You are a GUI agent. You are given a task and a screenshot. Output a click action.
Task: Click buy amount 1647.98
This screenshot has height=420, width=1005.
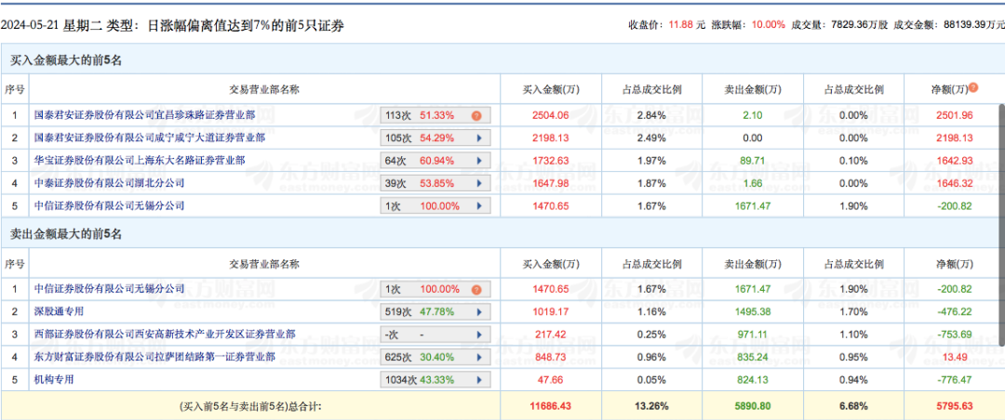pyautogui.click(x=551, y=183)
